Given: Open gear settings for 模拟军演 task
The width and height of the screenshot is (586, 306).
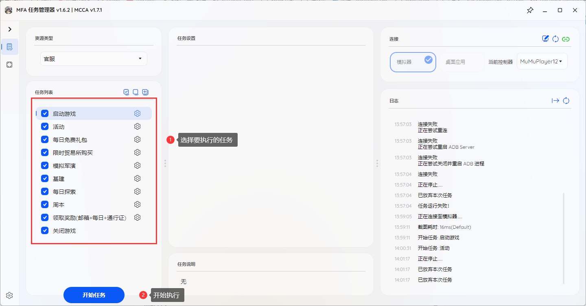Looking at the screenshot, I should point(138,165).
